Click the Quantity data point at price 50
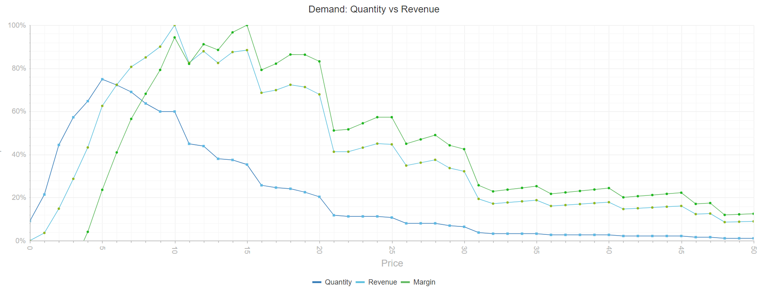 753,238
